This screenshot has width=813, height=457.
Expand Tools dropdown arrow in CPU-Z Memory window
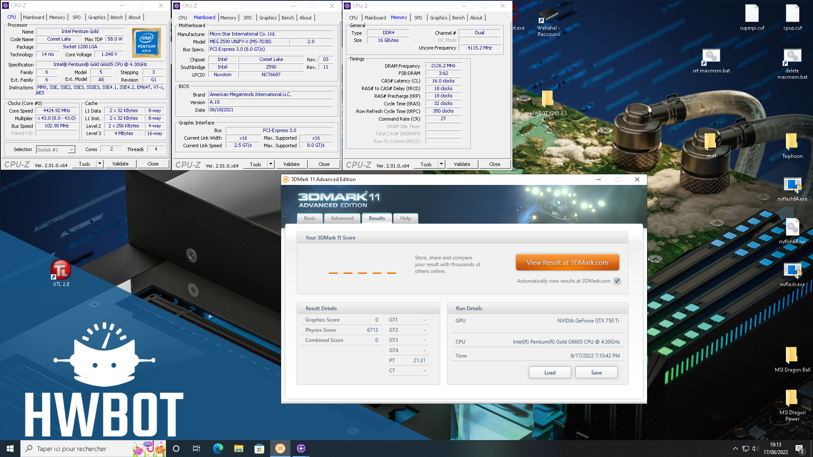click(442, 164)
